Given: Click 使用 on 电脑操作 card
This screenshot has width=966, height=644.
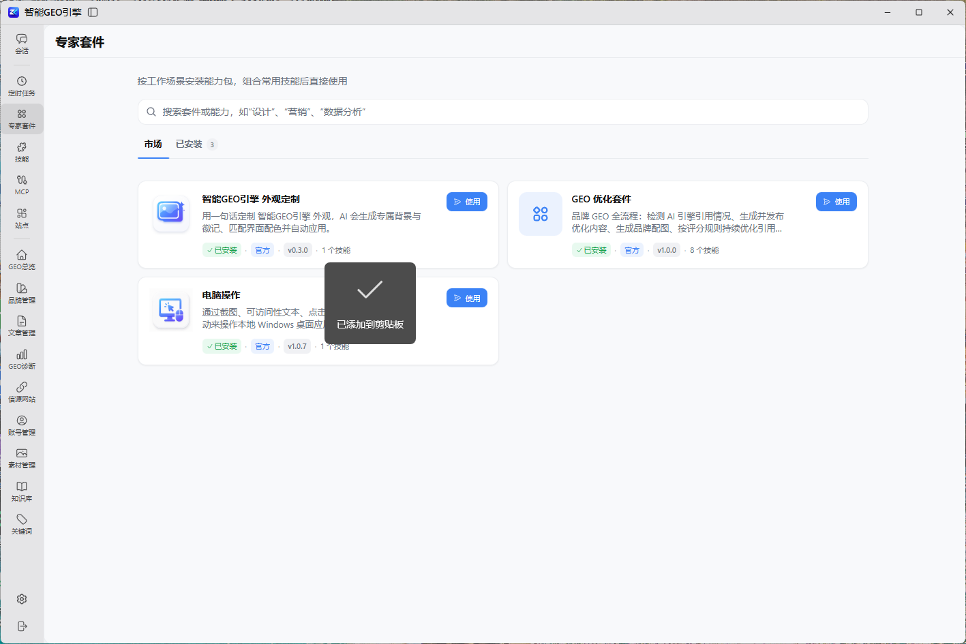Looking at the screenshot, I should [x=467, y=298].
